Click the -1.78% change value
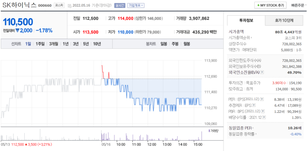Image resolution: width=308 pixels, height=151 pixels. (44, 31)
